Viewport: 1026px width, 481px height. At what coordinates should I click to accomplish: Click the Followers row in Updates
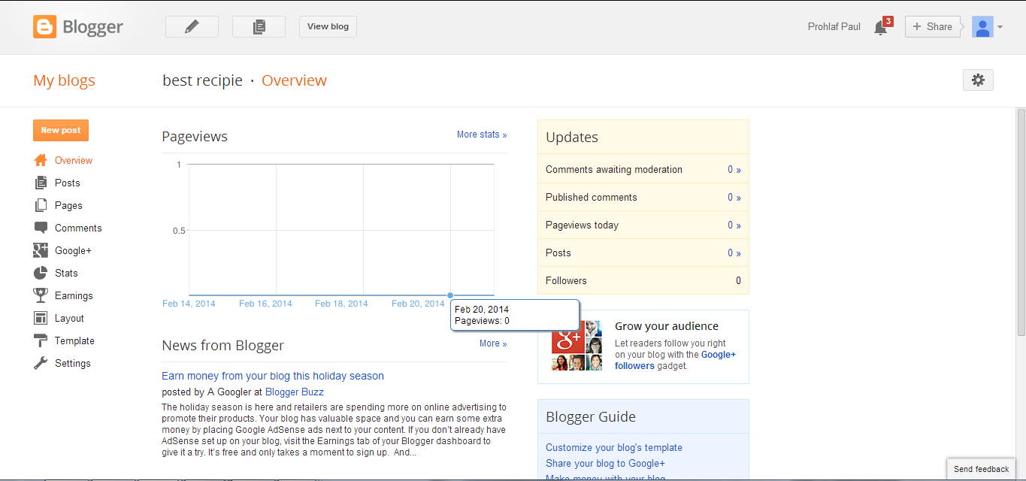pos(643,281)
